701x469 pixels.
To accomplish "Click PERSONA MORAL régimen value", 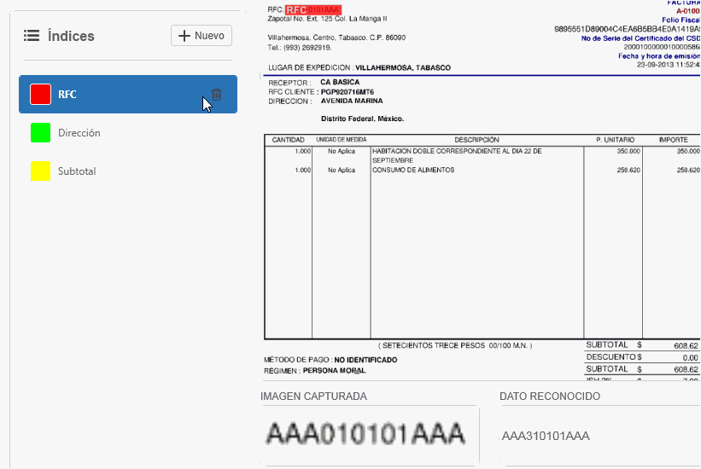I will (x=334, y=371).
